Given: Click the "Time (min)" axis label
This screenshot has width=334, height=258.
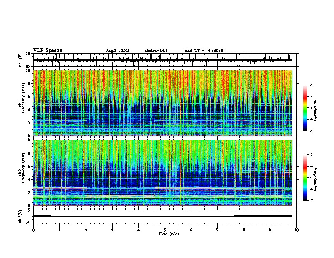Looking at the screenshot, I should [169, 234].
